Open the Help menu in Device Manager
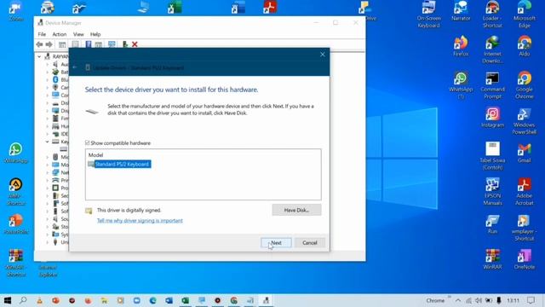The height and width of the screenshot is (307, 545). tap(95, 34)
